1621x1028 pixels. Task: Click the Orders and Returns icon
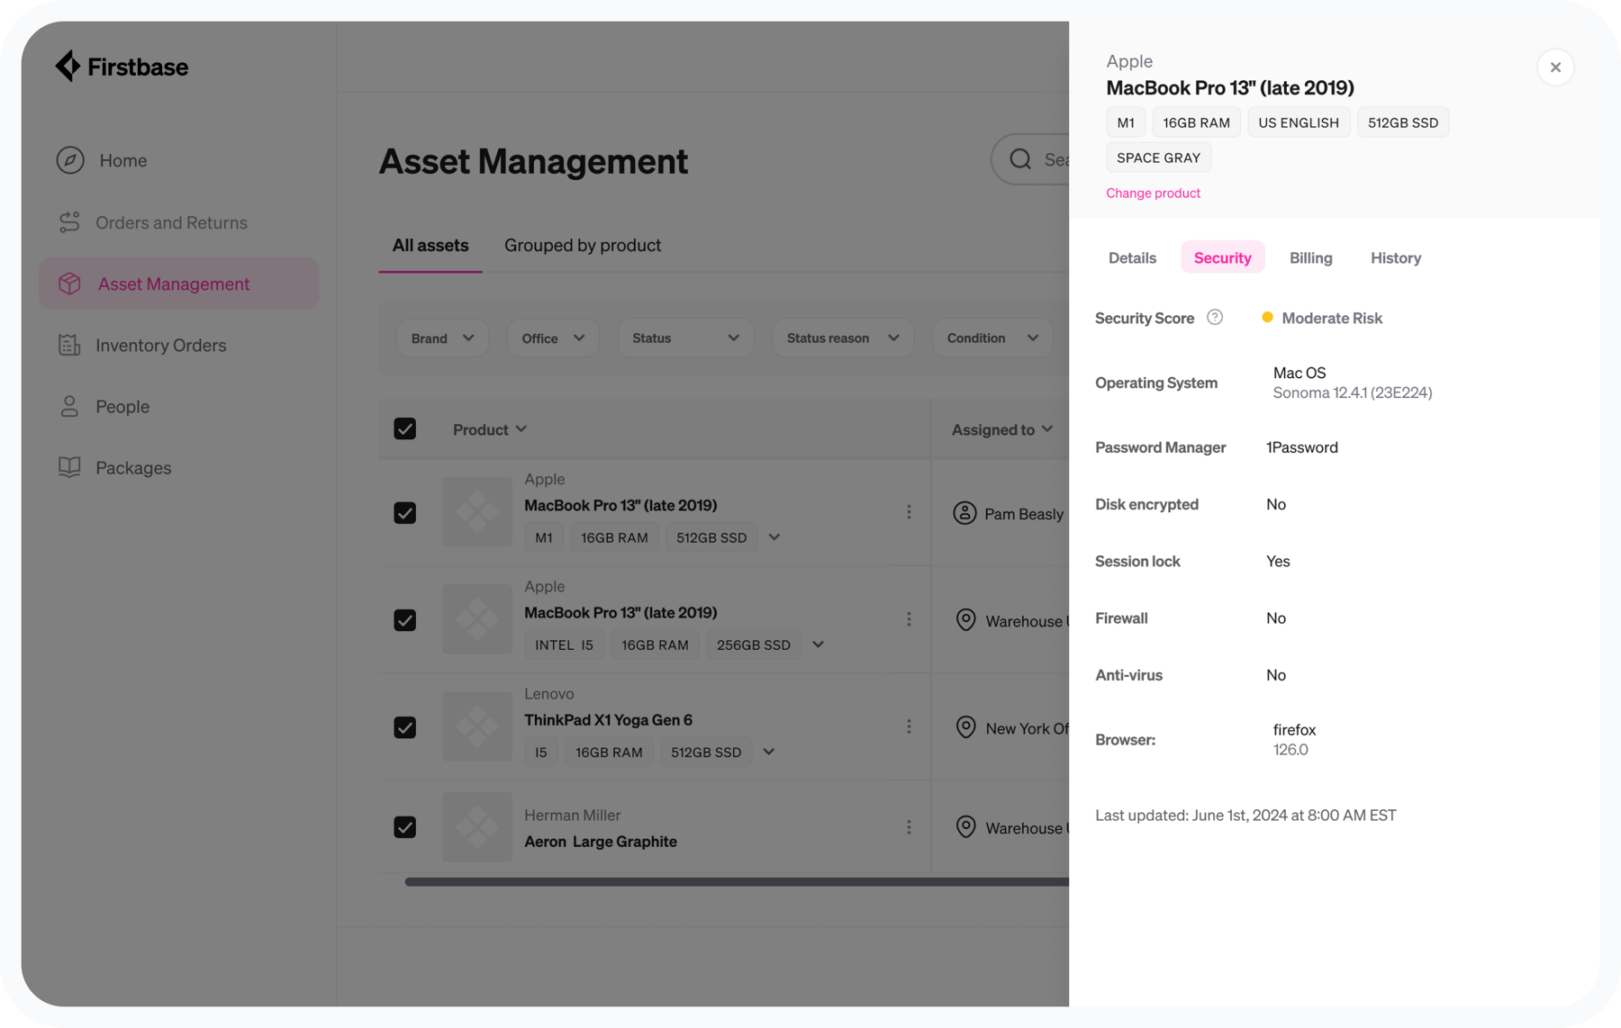pyautogui.click(x=68, y=222)
